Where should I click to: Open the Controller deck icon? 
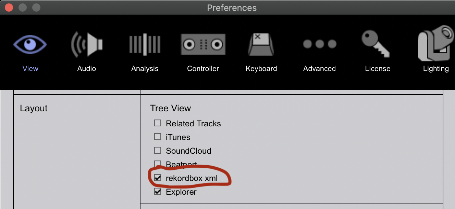click(203, 44)
